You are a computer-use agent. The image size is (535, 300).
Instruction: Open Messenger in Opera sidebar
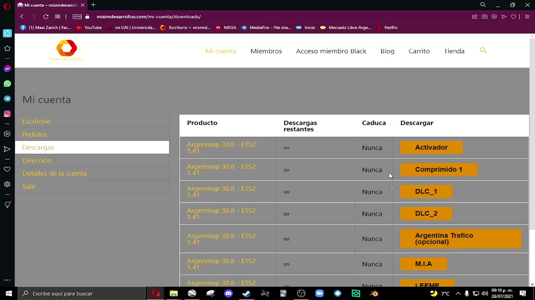(7, 69)
